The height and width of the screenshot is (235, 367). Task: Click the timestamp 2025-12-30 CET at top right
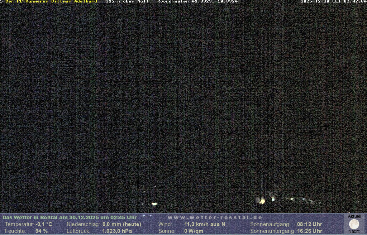[x=333, y=2]
